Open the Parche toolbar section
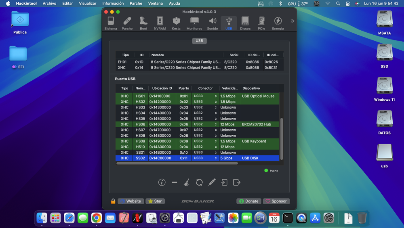The height and width of the screenshot is (228, 404). (x=127, y=23)
